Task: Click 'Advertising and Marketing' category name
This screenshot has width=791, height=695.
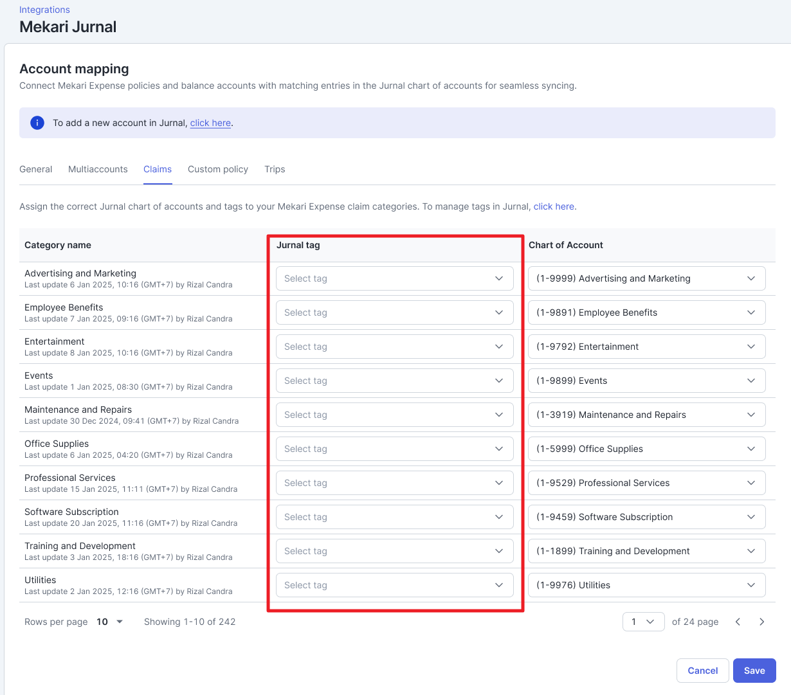Action: pos(80,273)
